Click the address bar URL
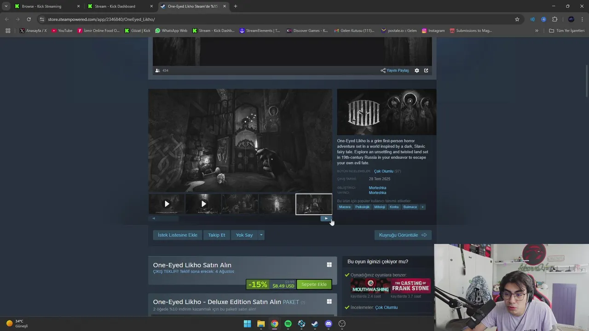Screen dimensions: 589x331 (x=101, y=19)
